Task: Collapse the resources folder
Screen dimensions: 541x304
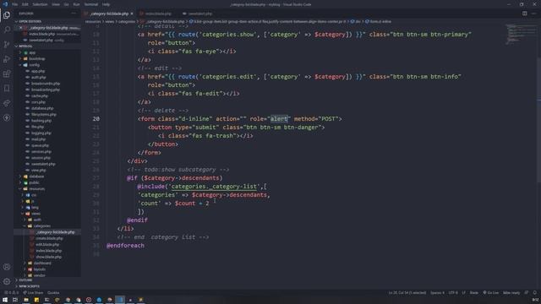Action: pyautogui.click(x=36, y=189)
